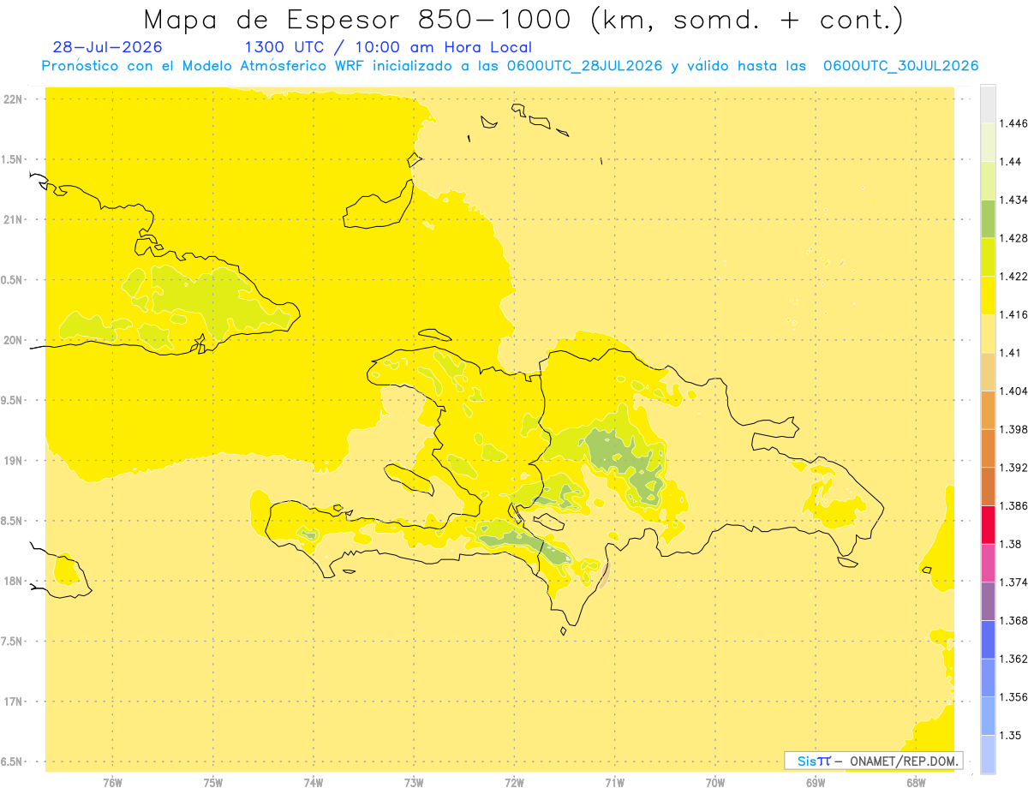1028x794 pixels.
Task: Click the legend value '1.35'
Action: tap(1010, 735)
